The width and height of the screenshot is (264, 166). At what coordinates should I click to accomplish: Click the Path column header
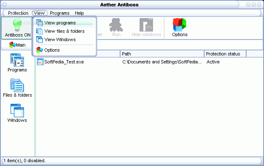[x=162, y=54]
